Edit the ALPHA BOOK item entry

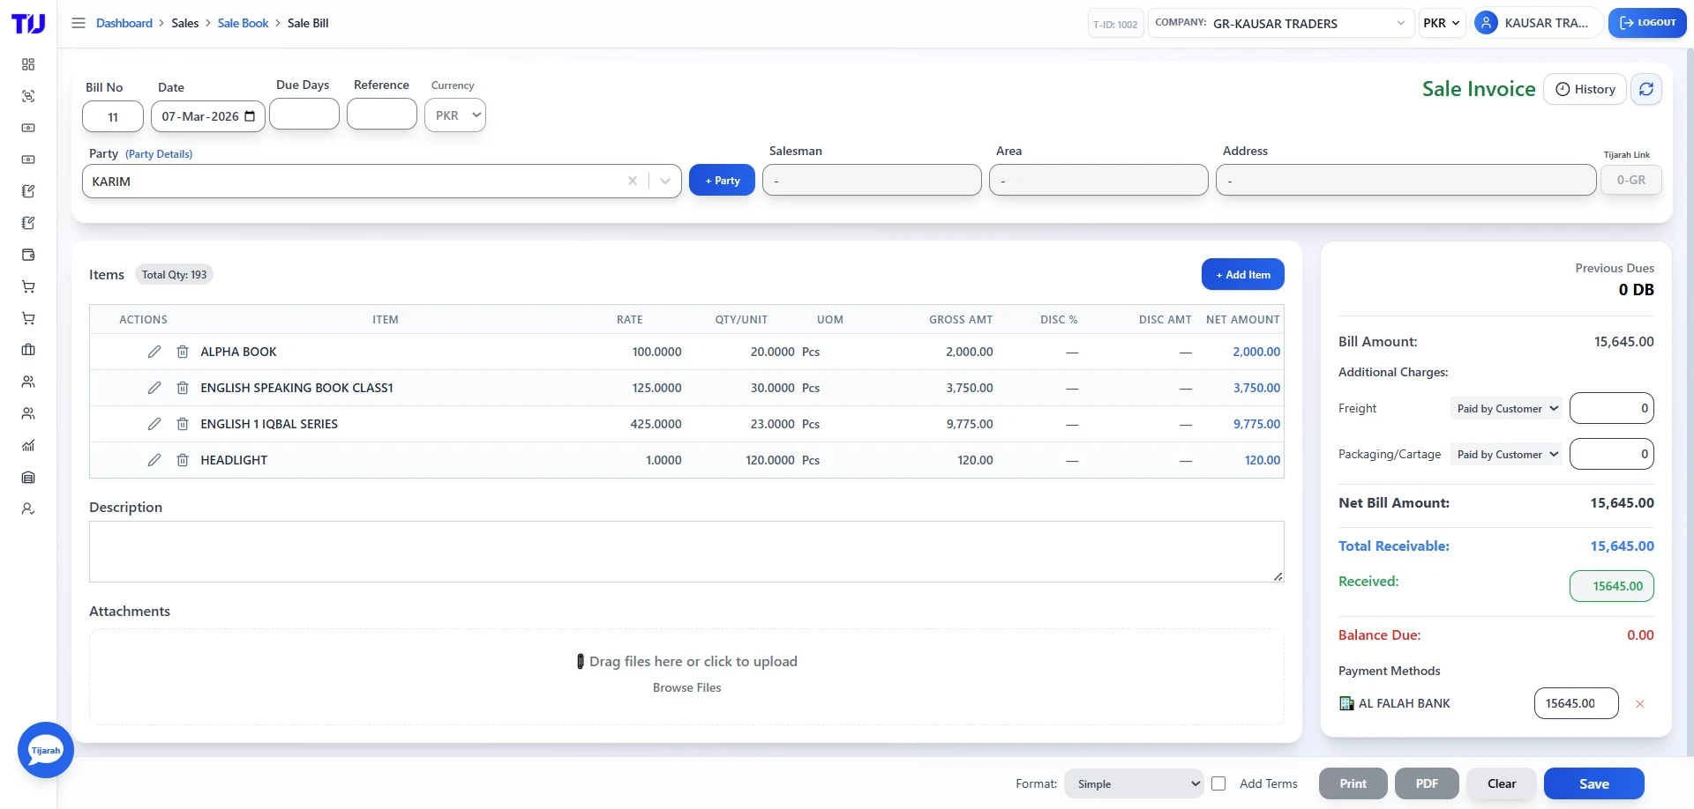pyautogui.click(x=154, y=351)
